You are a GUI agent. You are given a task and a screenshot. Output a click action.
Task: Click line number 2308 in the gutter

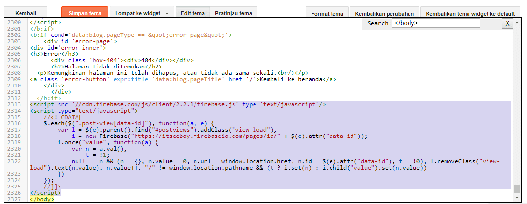point(14,73)
